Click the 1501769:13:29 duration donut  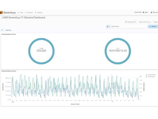point(118,51)
